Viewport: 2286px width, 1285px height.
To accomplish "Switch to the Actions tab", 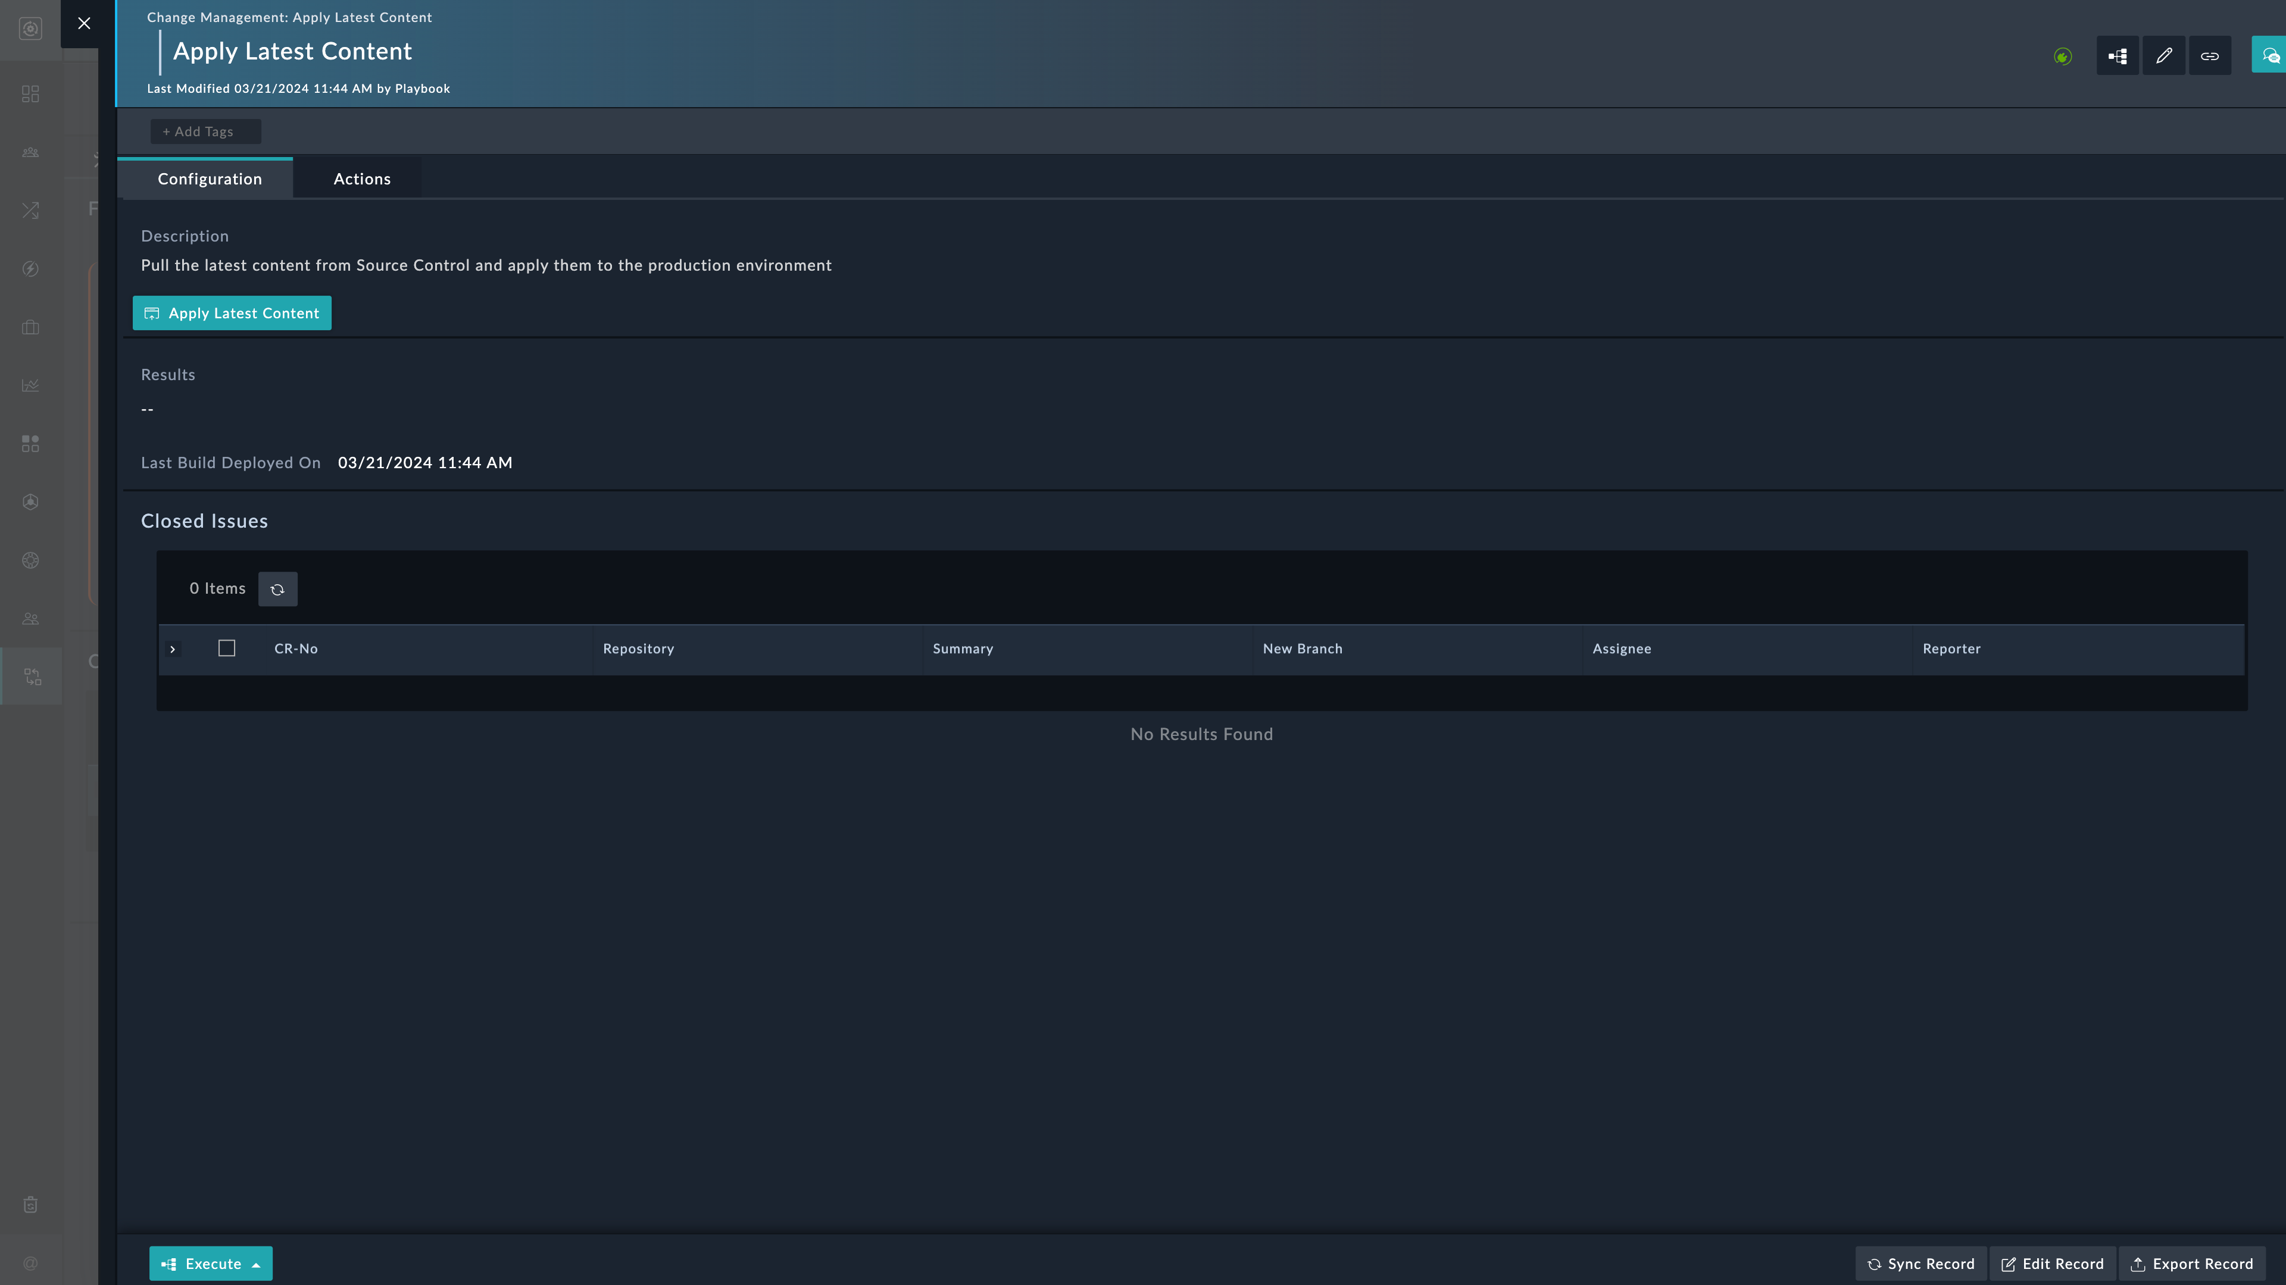I will [x=361, y=179].
